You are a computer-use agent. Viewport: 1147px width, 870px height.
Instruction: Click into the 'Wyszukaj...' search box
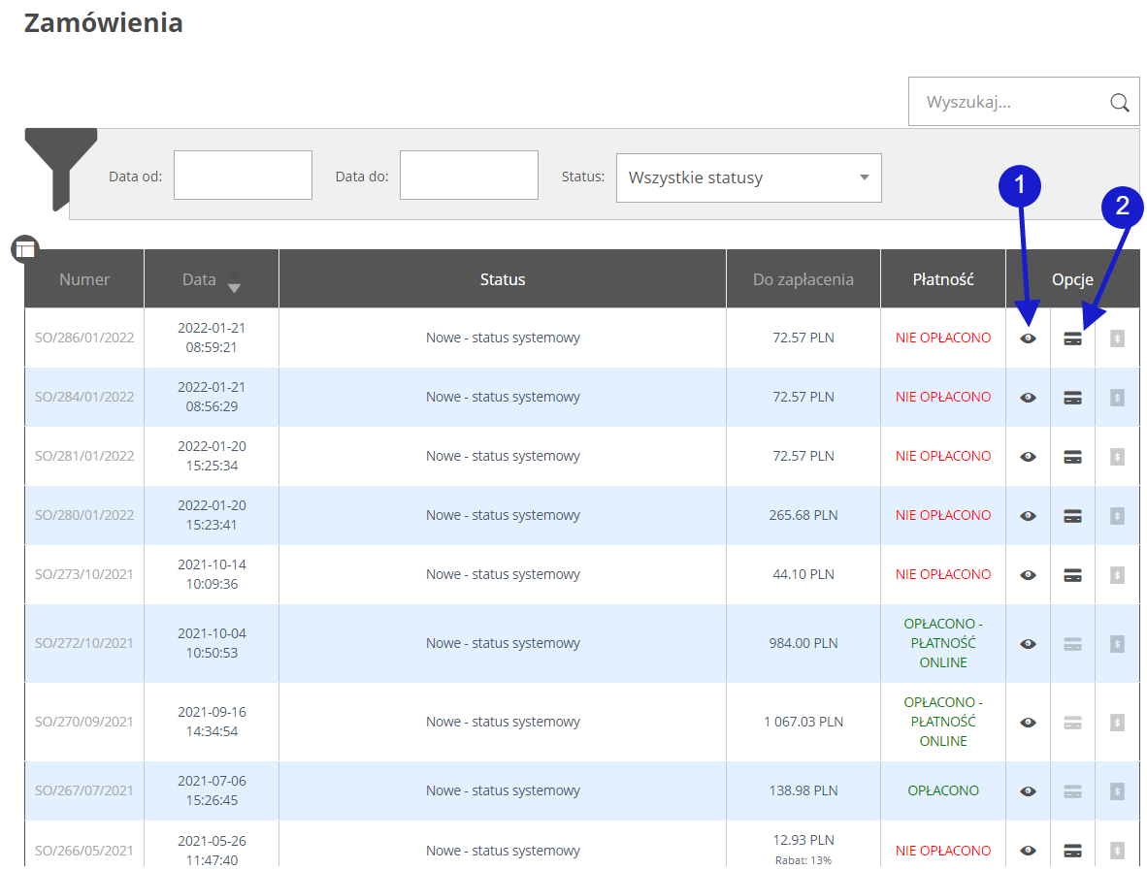click(1009, 102)
